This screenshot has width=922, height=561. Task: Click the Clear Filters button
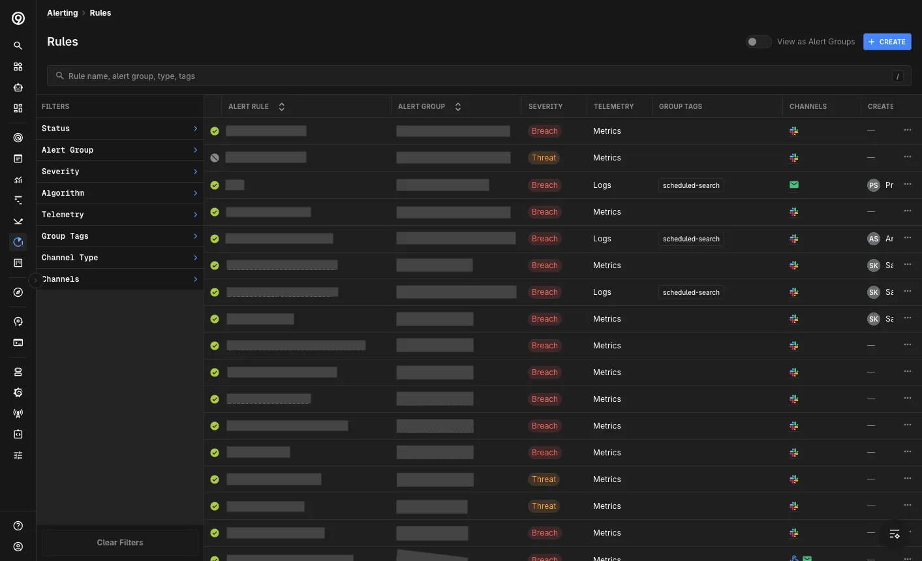coord(120,543)
